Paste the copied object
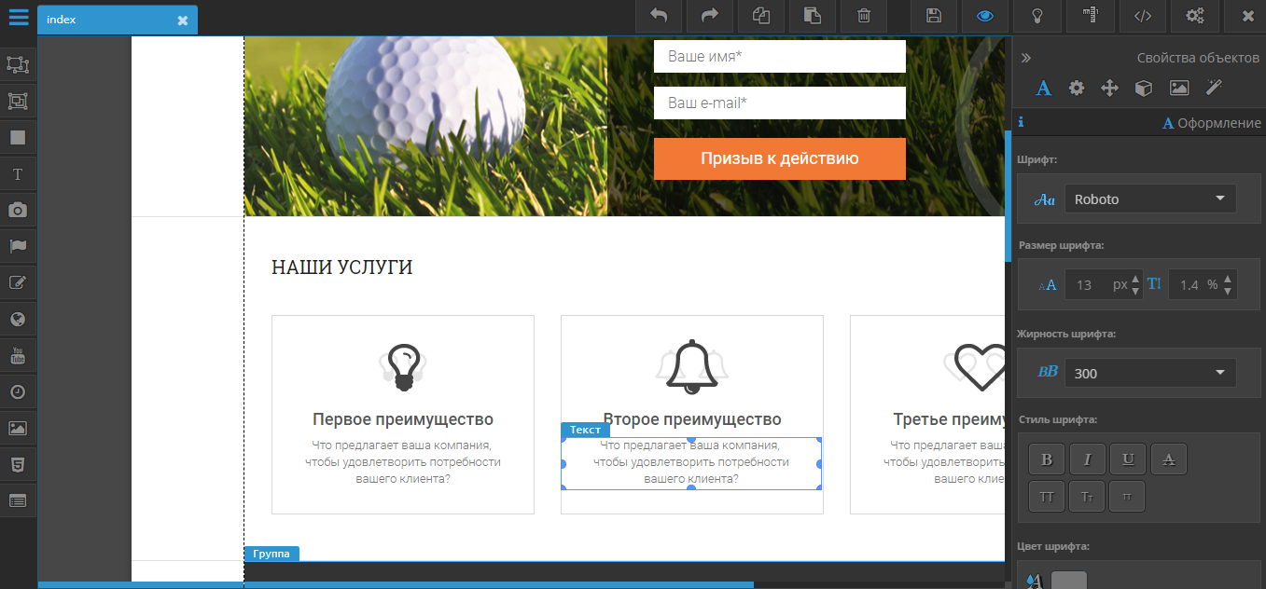 pyautogui.click(x=813, y=16)
